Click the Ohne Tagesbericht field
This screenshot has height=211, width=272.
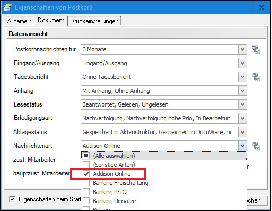[x=164, y=77]
